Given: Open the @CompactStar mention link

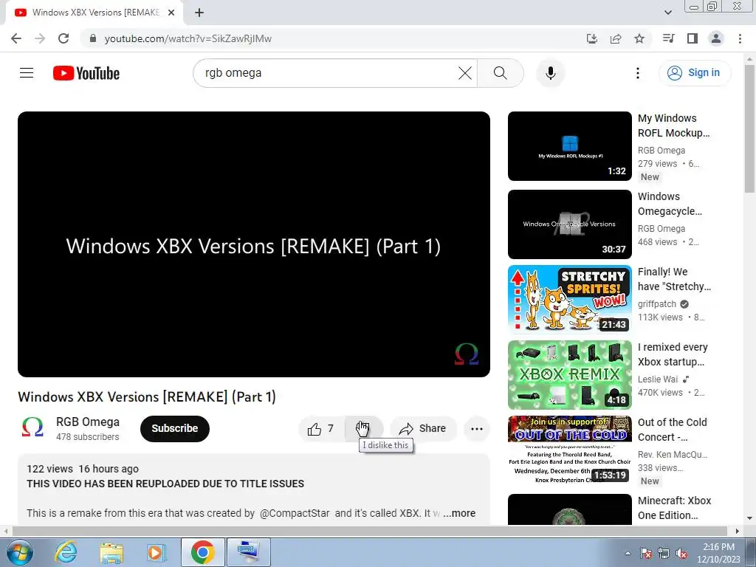Looking at the screenshot, I should pos(295,513).
